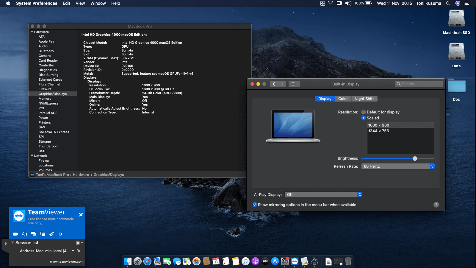Open the Refresh Rate dropdown

pyautogui.click(x=398, y=166)
